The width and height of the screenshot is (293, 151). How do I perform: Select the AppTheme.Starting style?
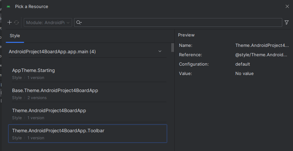(x=34, y=71)
